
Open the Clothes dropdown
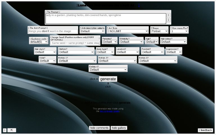76,52
